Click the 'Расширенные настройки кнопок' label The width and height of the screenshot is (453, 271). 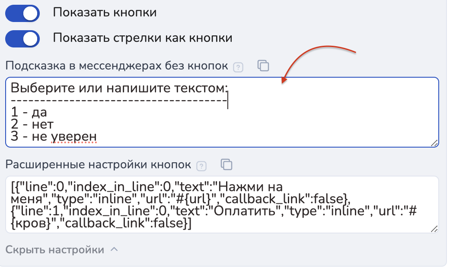(x=98, y=165)
